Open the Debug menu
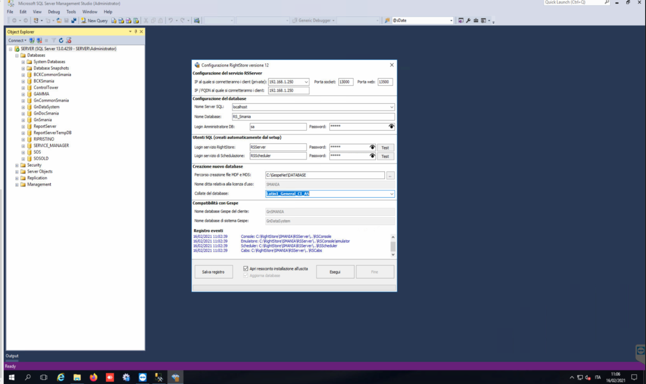Image resolution: width=646 pixels, height=384 pixels. pos(53,12)
